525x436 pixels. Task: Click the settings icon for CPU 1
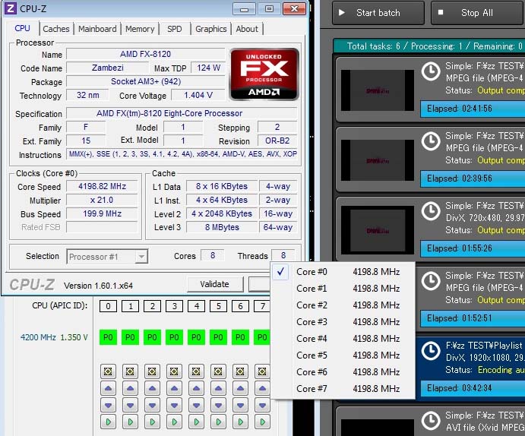tap(130, 371)
